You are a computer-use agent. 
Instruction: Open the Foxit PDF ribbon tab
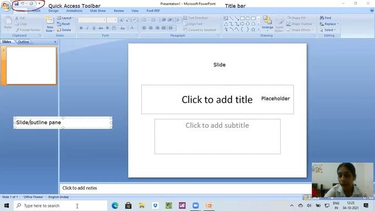[153, 11]
